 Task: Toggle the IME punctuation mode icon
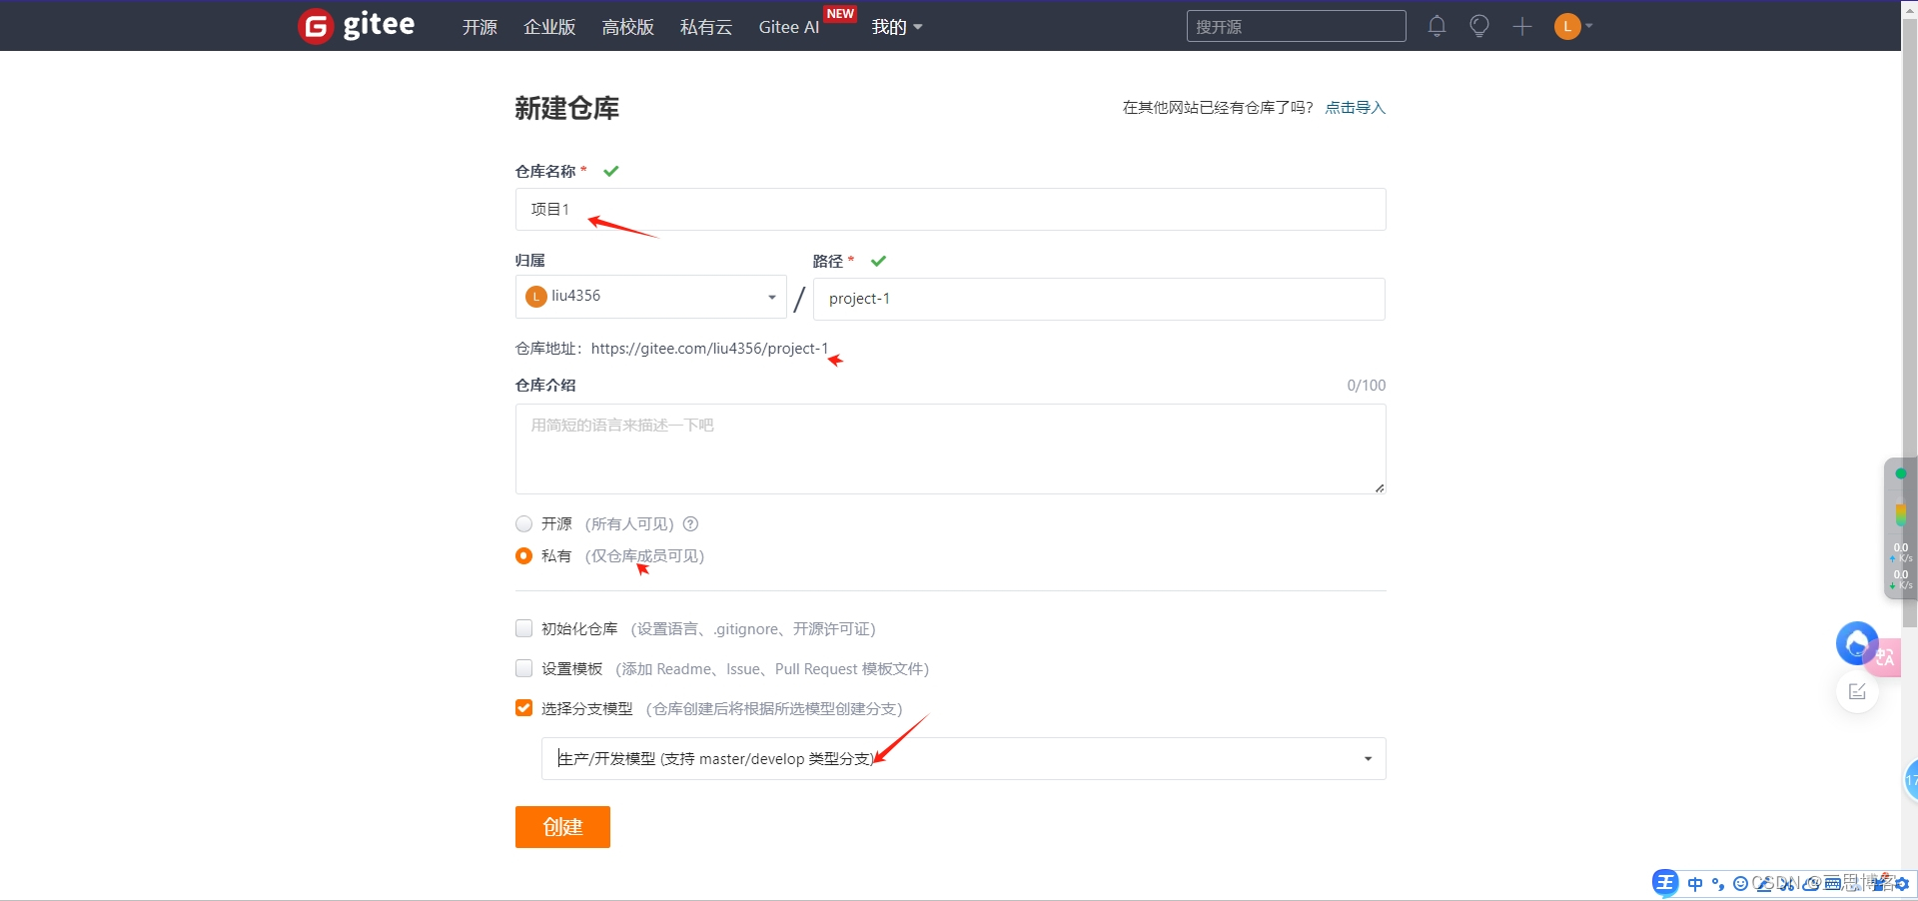(x=1718, y=883)
